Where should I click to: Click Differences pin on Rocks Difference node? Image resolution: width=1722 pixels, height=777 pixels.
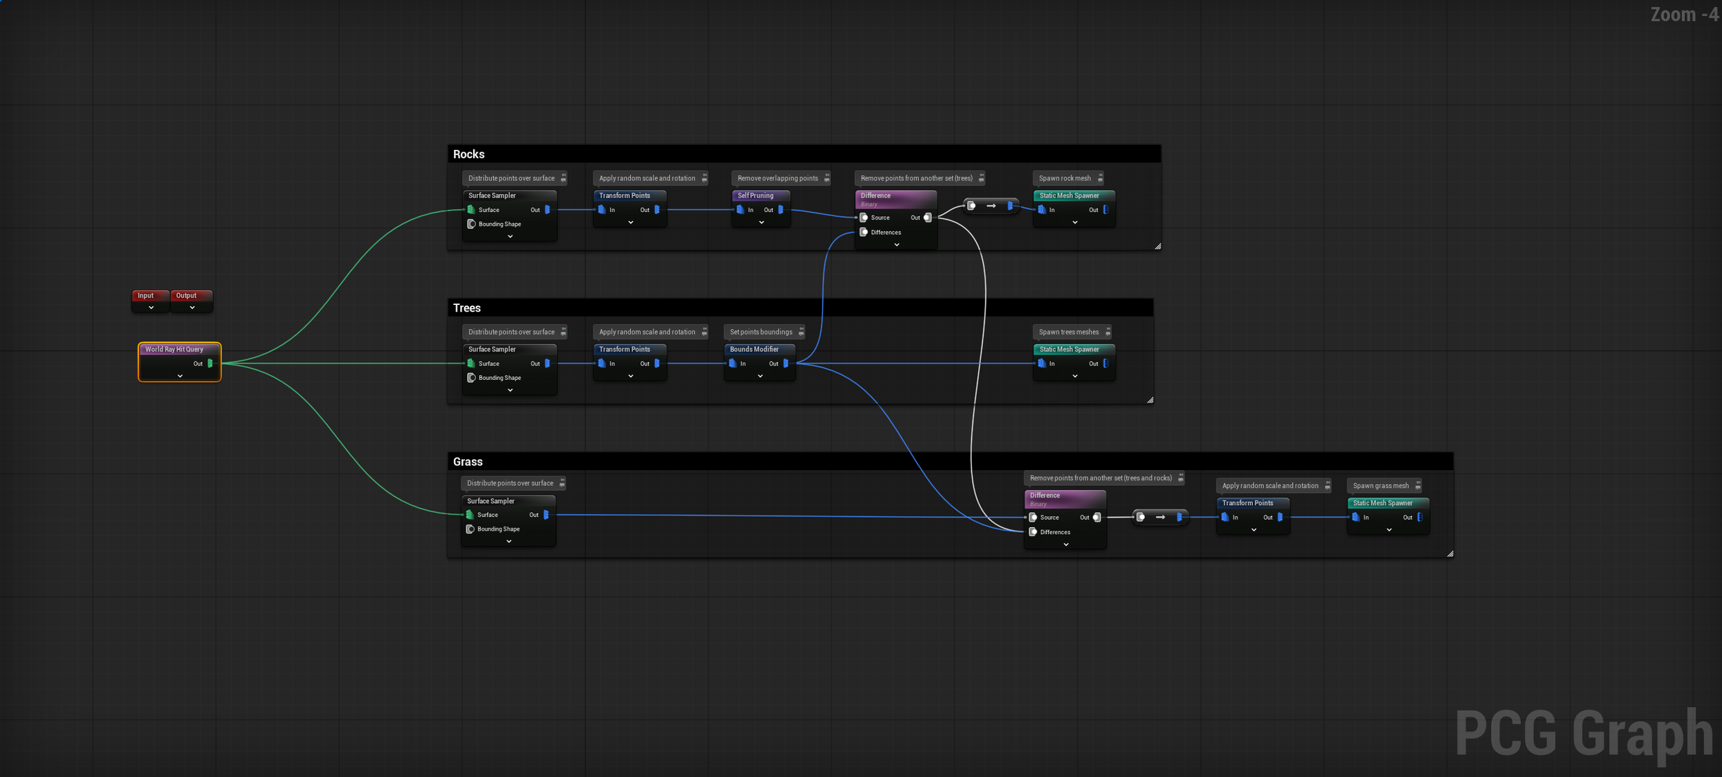point(864,233)
